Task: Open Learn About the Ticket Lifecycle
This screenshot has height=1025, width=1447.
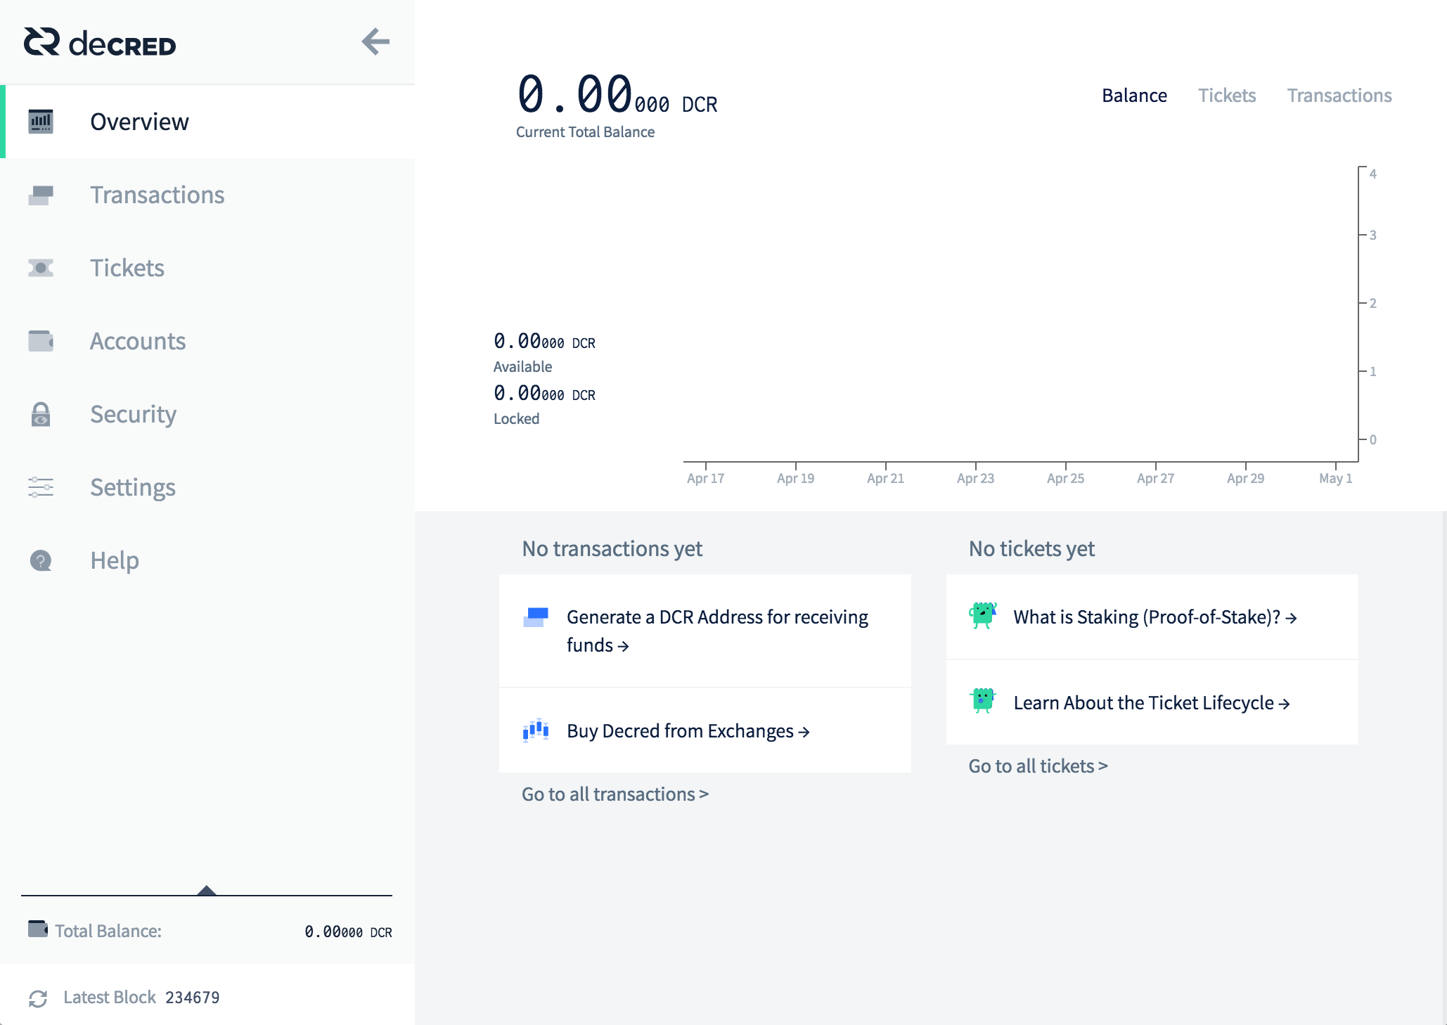Action: tap(1152, 702)
